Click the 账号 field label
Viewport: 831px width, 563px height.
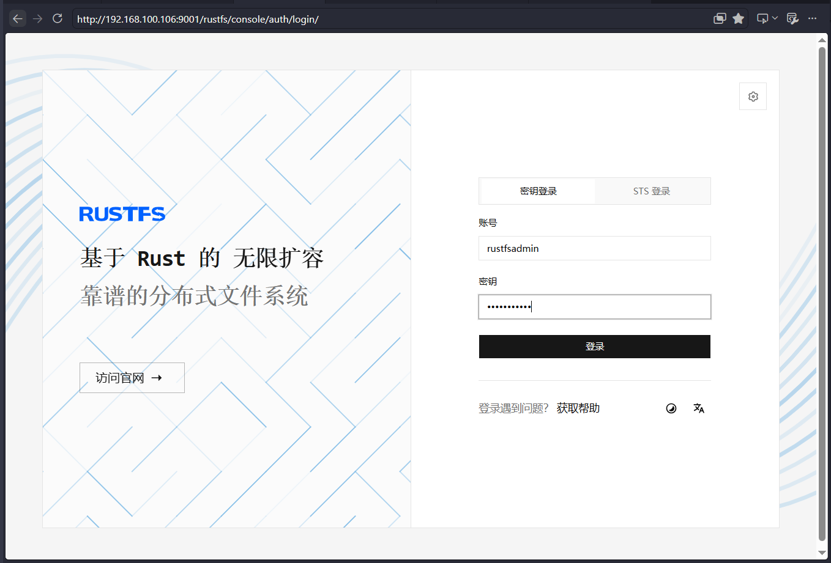point(488,223)
